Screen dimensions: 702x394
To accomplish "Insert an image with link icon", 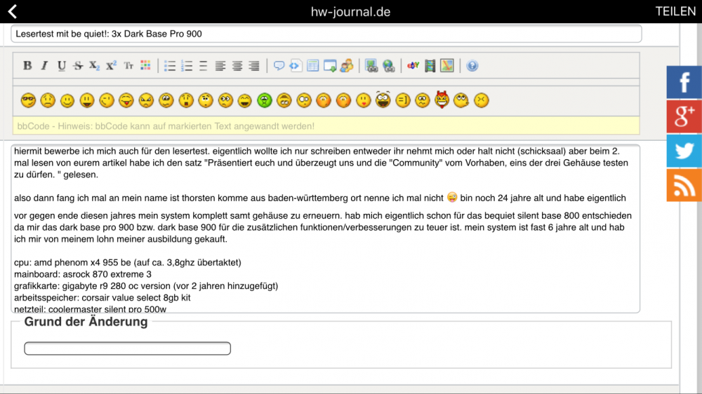I will click(x=371, y=66).
